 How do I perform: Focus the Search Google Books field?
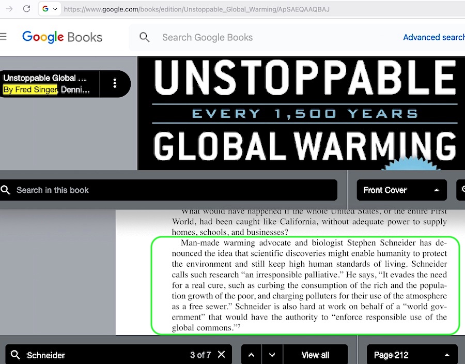point(258,37)
